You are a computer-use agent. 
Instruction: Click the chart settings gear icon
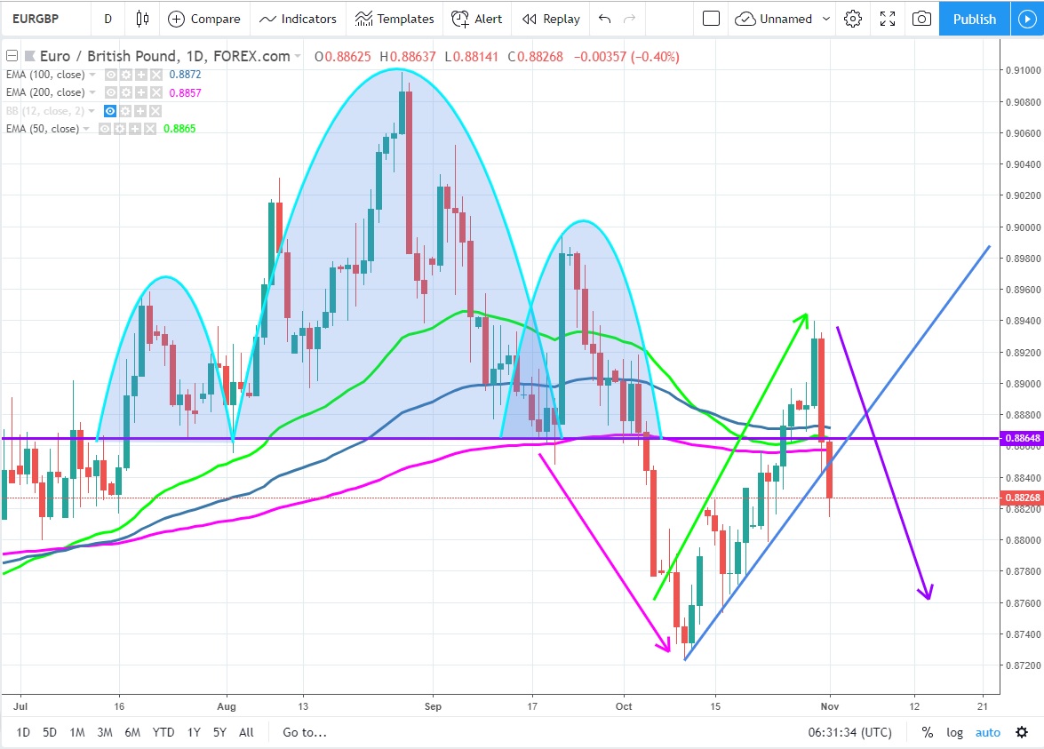(853, 19)
